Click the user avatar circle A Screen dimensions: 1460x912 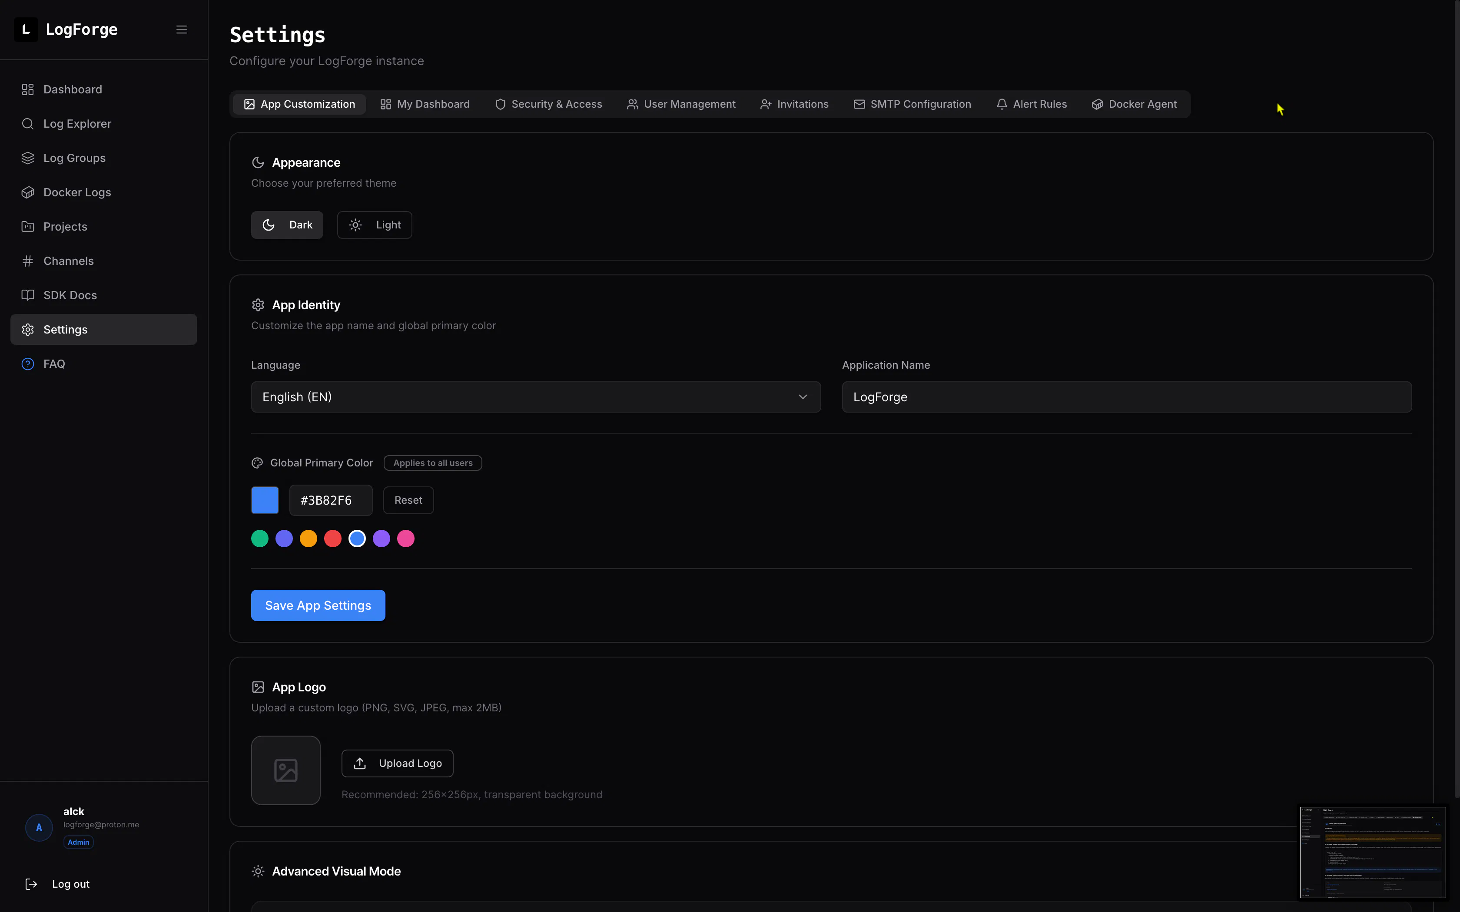pos(39,828)
